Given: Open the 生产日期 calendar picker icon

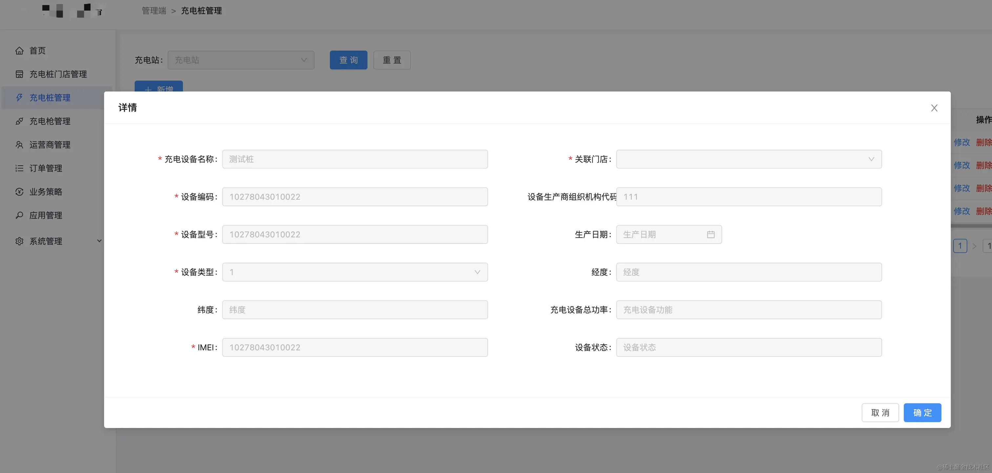Looking at the screenshot, I should (x=711, y=234).
